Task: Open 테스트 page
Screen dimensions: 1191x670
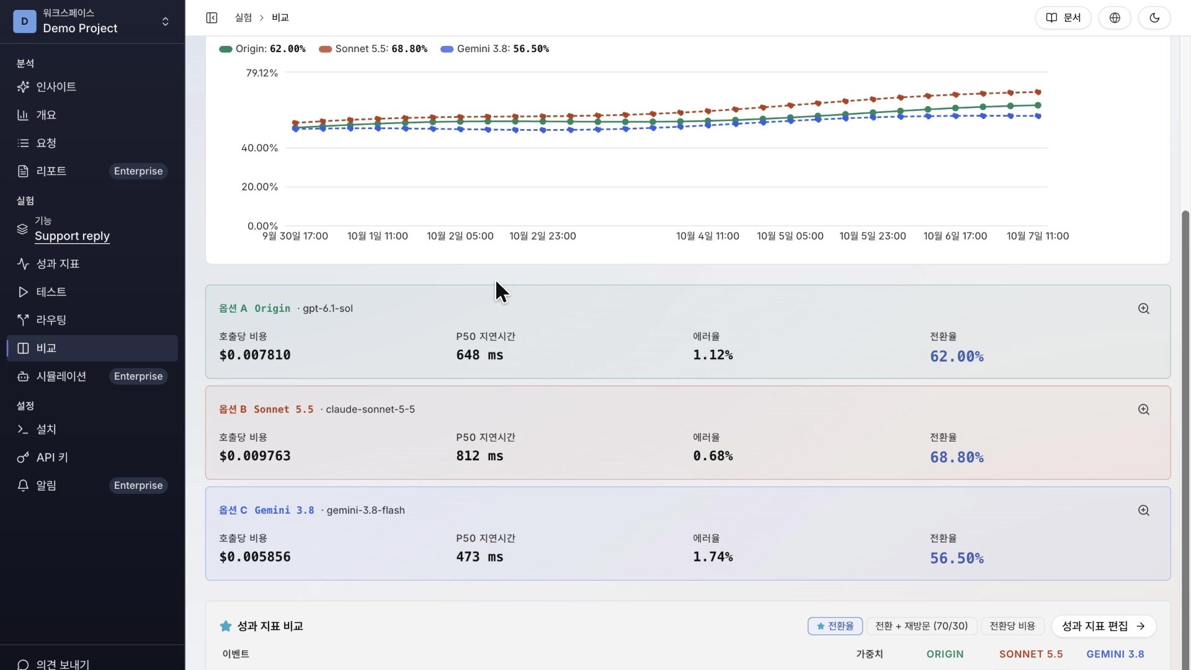Action: click(92, 292)
